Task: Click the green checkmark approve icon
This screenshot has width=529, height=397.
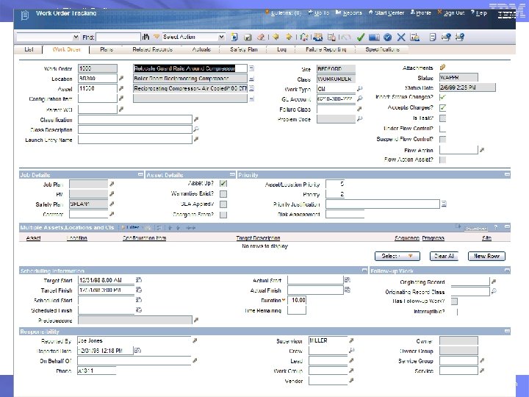Action: pyautogui.click(x=360, y=37)
